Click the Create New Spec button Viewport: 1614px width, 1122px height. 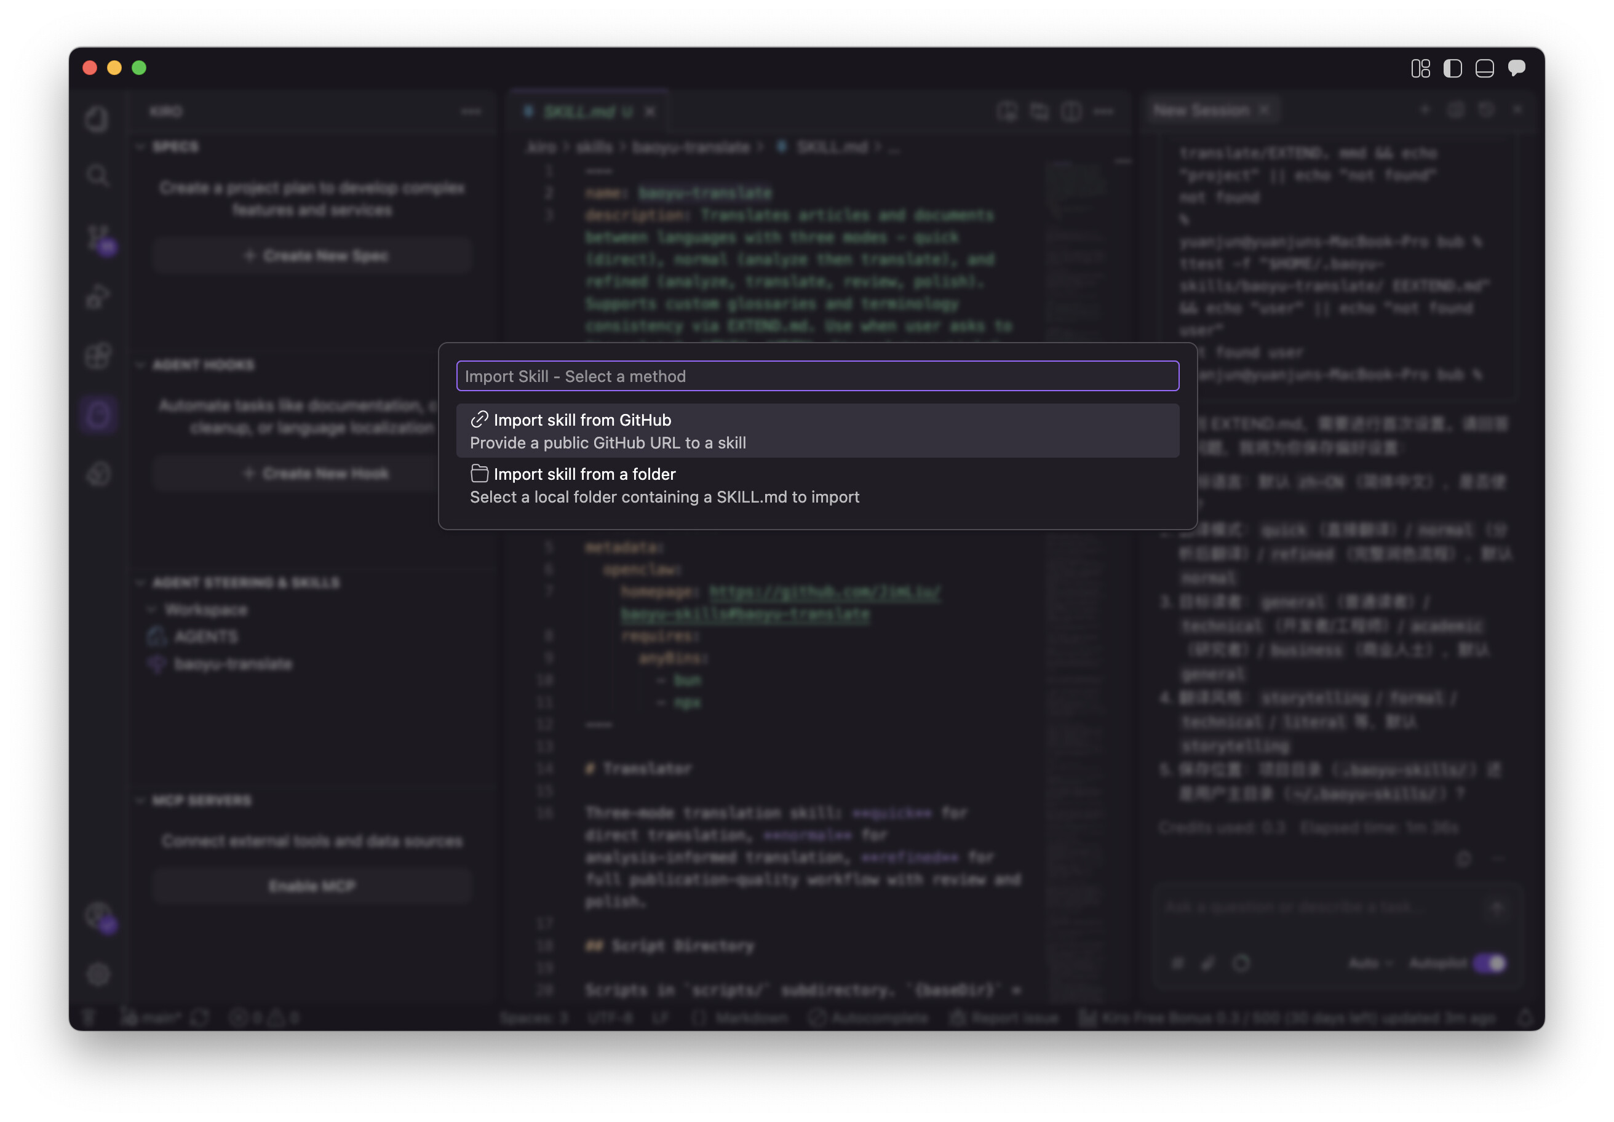[x=312, y=256]
